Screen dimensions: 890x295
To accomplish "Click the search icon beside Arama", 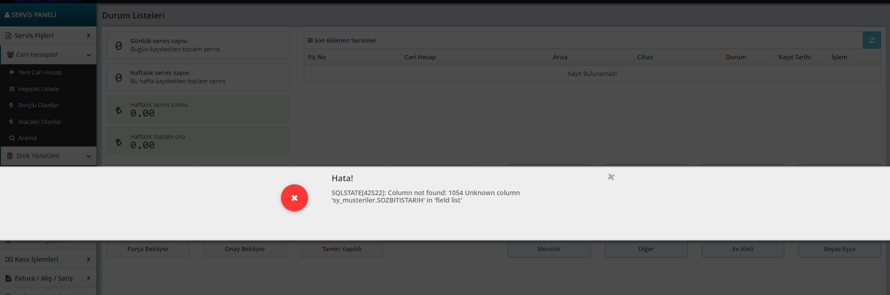I will (12, 138).
